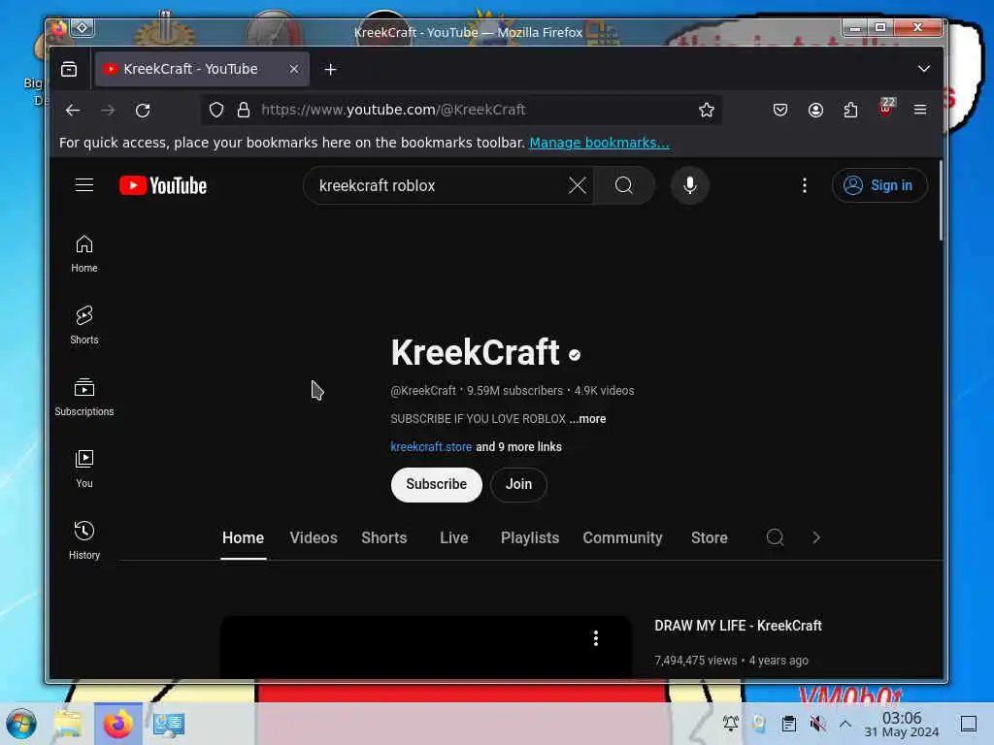
Task: Bookmark this page with the star icon
Action: coord(707,110)
